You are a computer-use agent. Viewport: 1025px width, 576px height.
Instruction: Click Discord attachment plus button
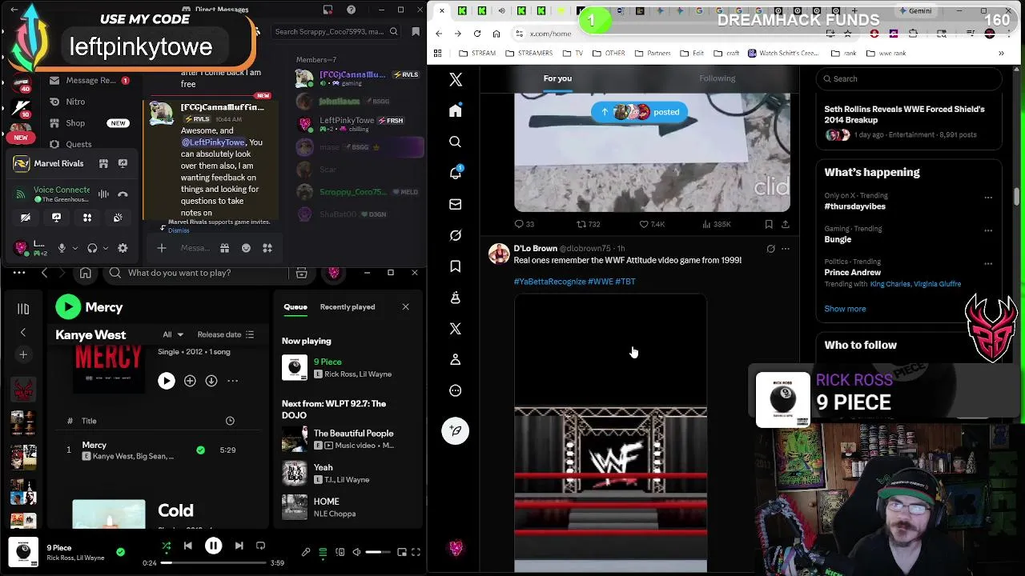pos(161,248)
